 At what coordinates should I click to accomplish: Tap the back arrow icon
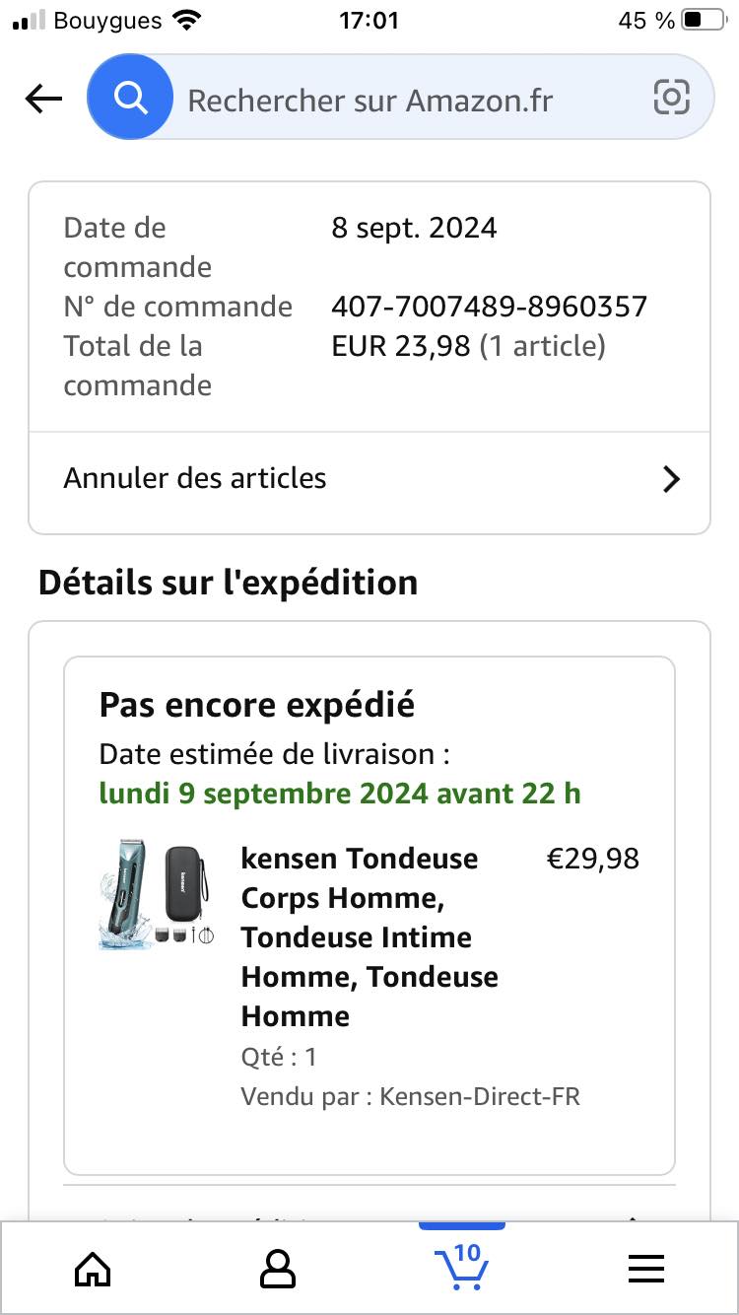(43, 98)
